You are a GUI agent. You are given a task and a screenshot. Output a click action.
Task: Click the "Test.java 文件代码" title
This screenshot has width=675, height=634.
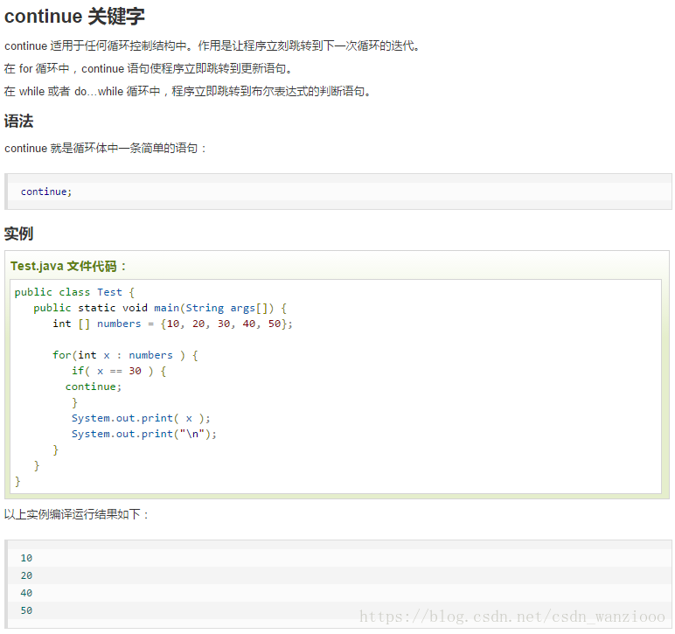[68, 266]
